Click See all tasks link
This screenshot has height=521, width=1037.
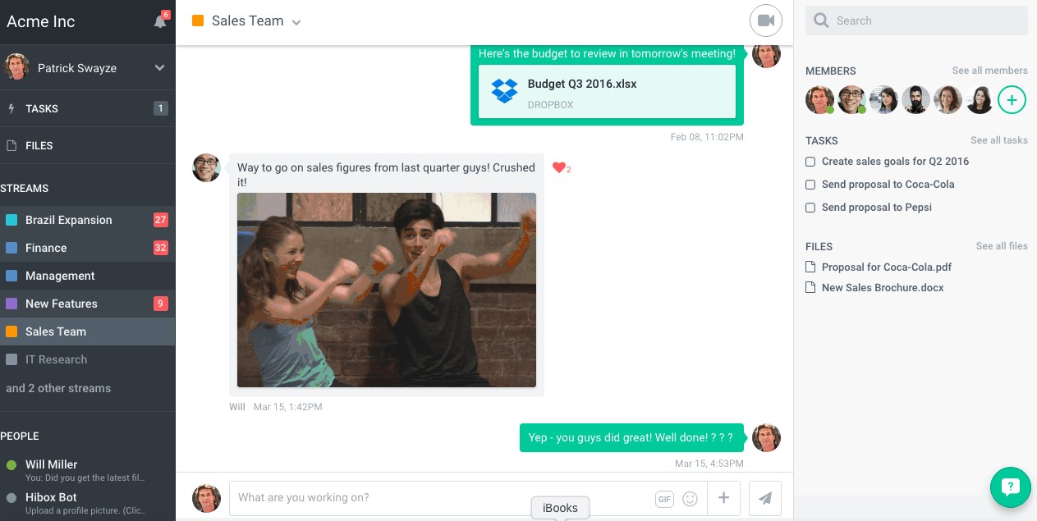(999, 140)
